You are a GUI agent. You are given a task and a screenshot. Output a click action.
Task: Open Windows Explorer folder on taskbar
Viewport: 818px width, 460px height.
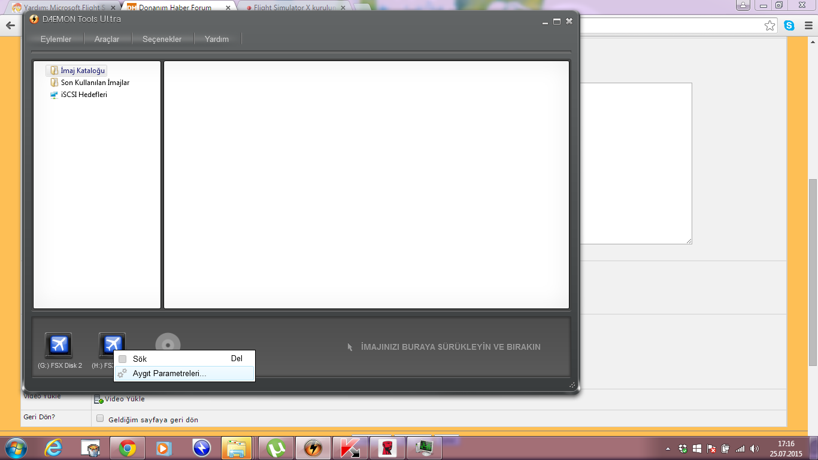237,448
